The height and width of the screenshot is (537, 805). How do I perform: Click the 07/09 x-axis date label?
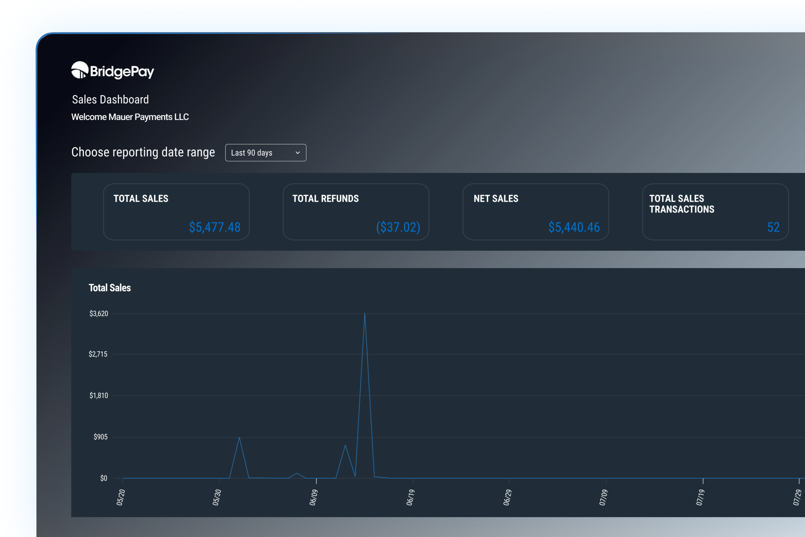pos(603,497)
